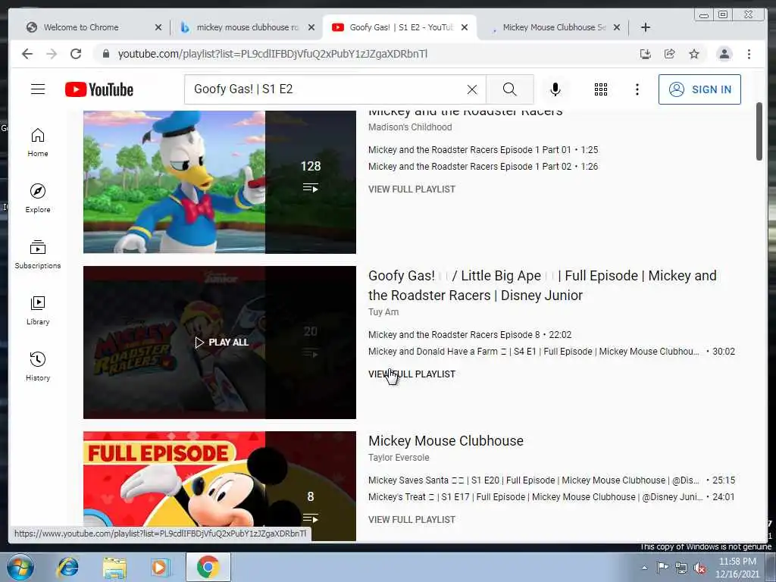776x582 pixels.
Task: Click the Chrome taskbar button
Action: coord(208,567)
